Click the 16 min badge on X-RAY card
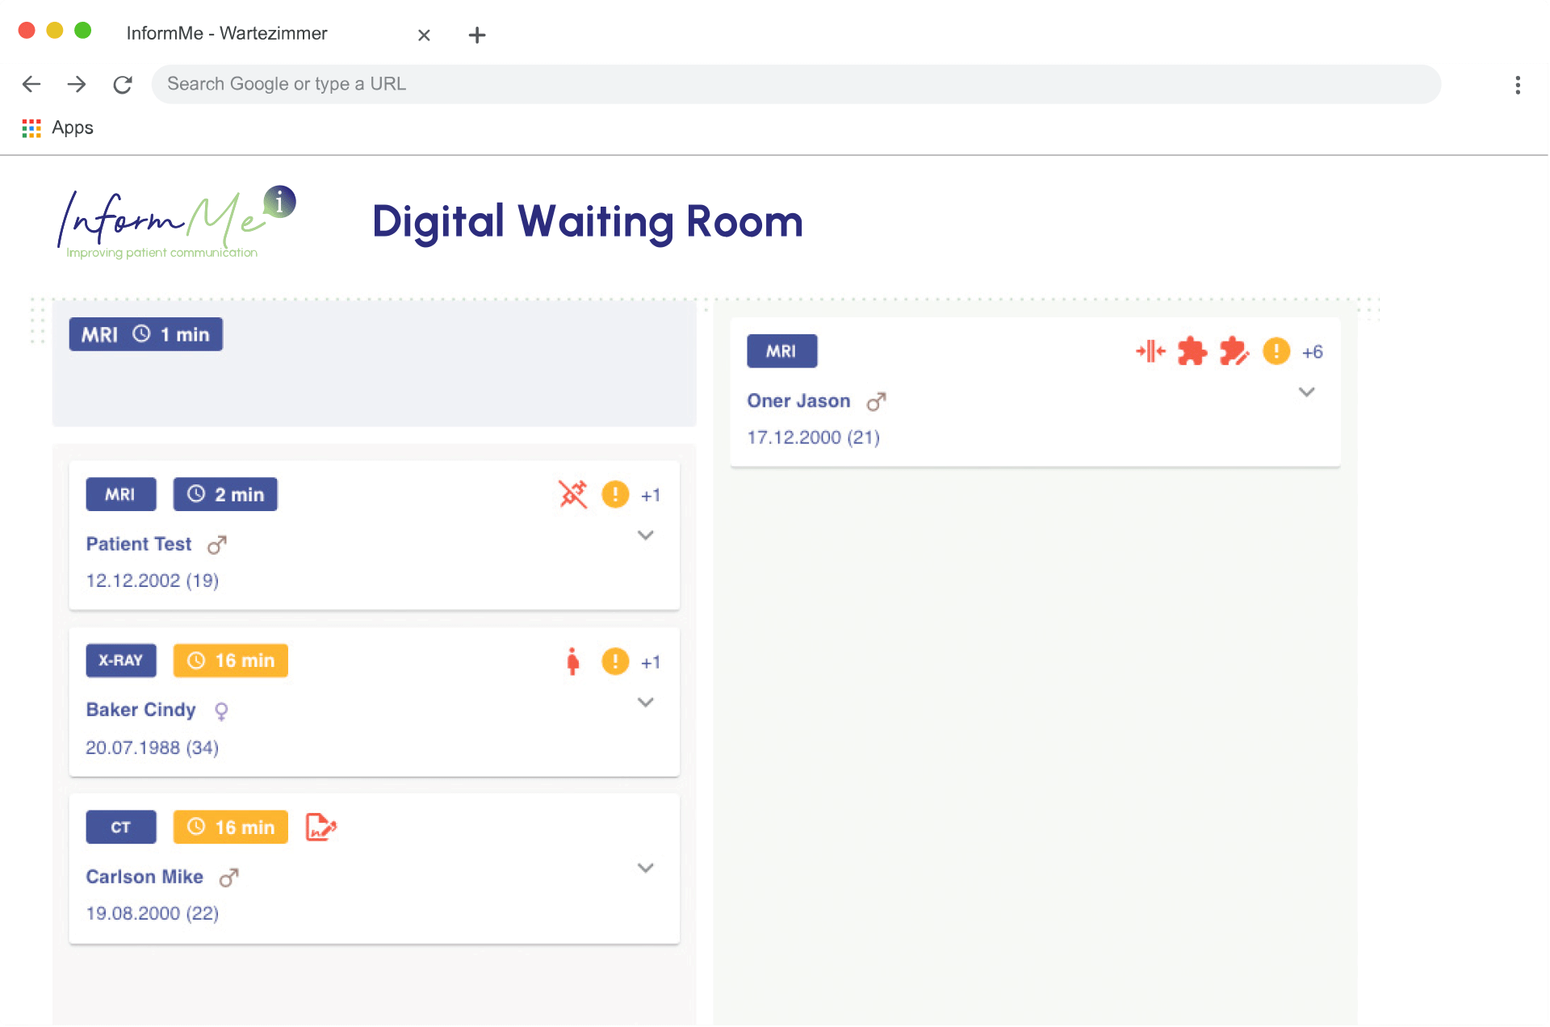1550x1027 pixels. click(x=231, y=660)
